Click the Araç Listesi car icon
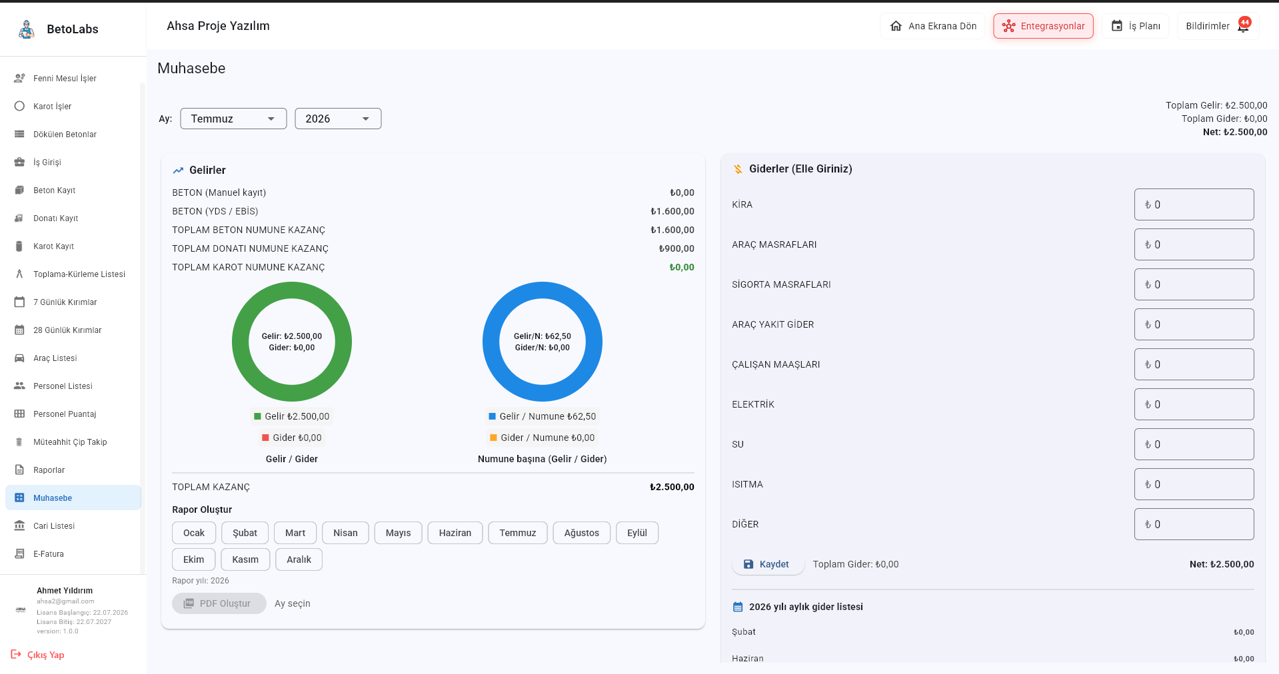Screen dimensions: 1279x674 point(19,358)
